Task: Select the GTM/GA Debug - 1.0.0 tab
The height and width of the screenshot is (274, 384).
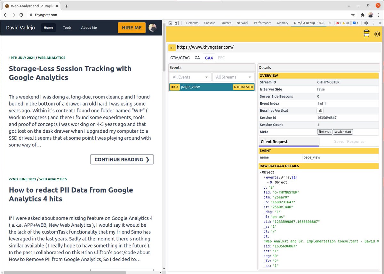Action: point(309,23)
